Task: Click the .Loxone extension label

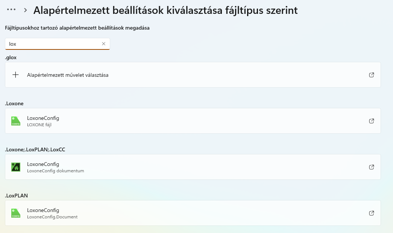Action: pyautogui.click(x=14, y=103)
